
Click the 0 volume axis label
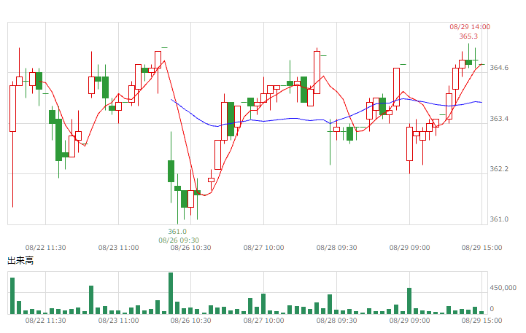point(492,309)
